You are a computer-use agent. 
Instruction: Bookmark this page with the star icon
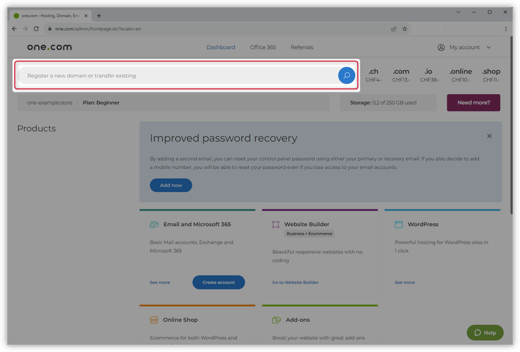coord(404,29)
